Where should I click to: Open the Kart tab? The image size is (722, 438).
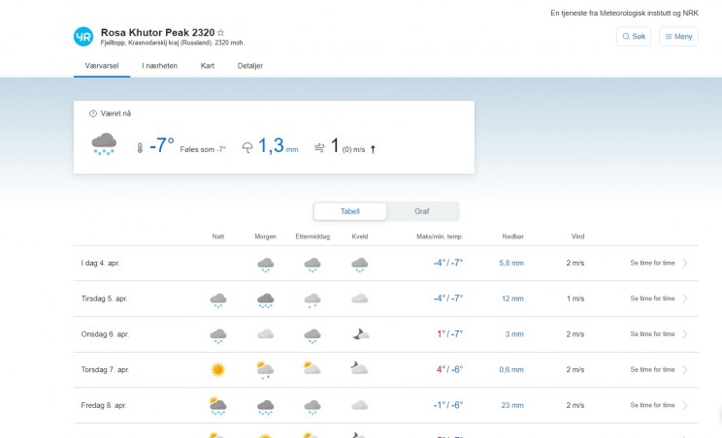[208, 66]
